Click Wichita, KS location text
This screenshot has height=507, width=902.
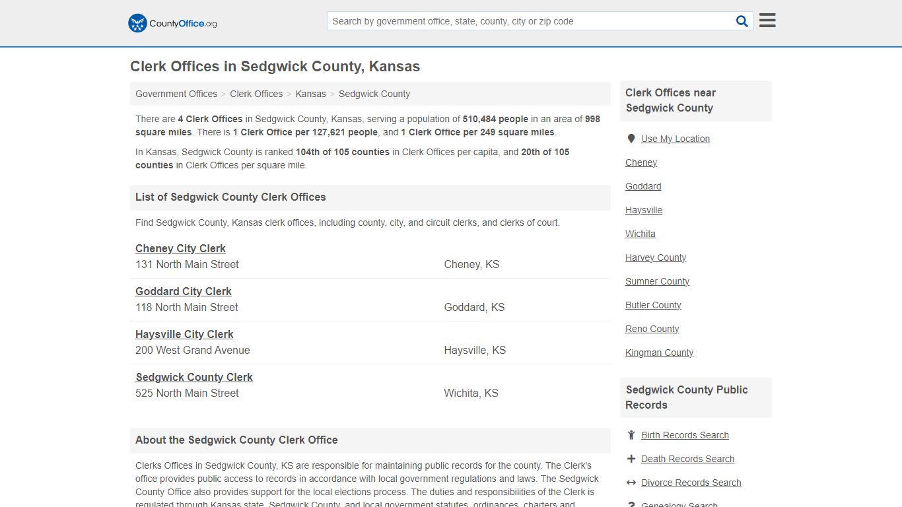471,393
